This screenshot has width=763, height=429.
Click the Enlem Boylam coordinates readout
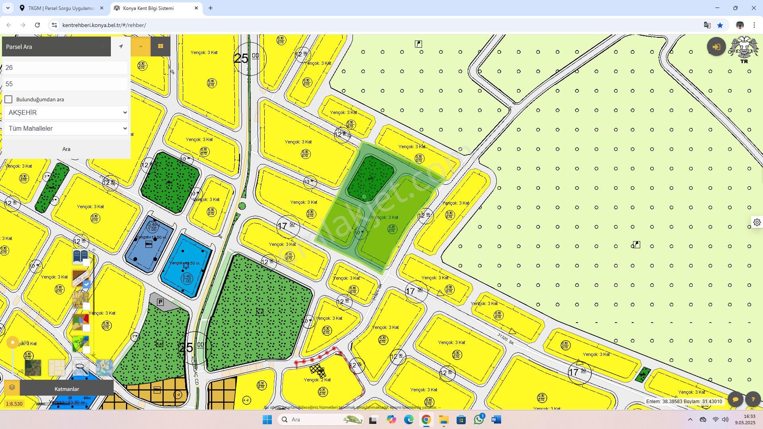tap(684, 402)
